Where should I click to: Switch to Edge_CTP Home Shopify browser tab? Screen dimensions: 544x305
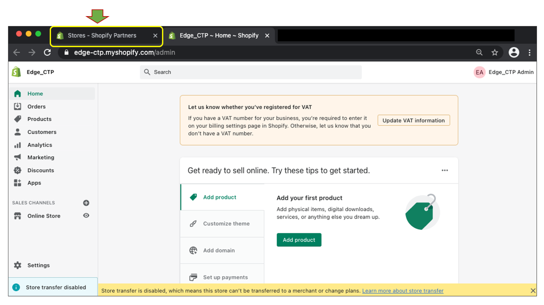click(x=219, y=35)
